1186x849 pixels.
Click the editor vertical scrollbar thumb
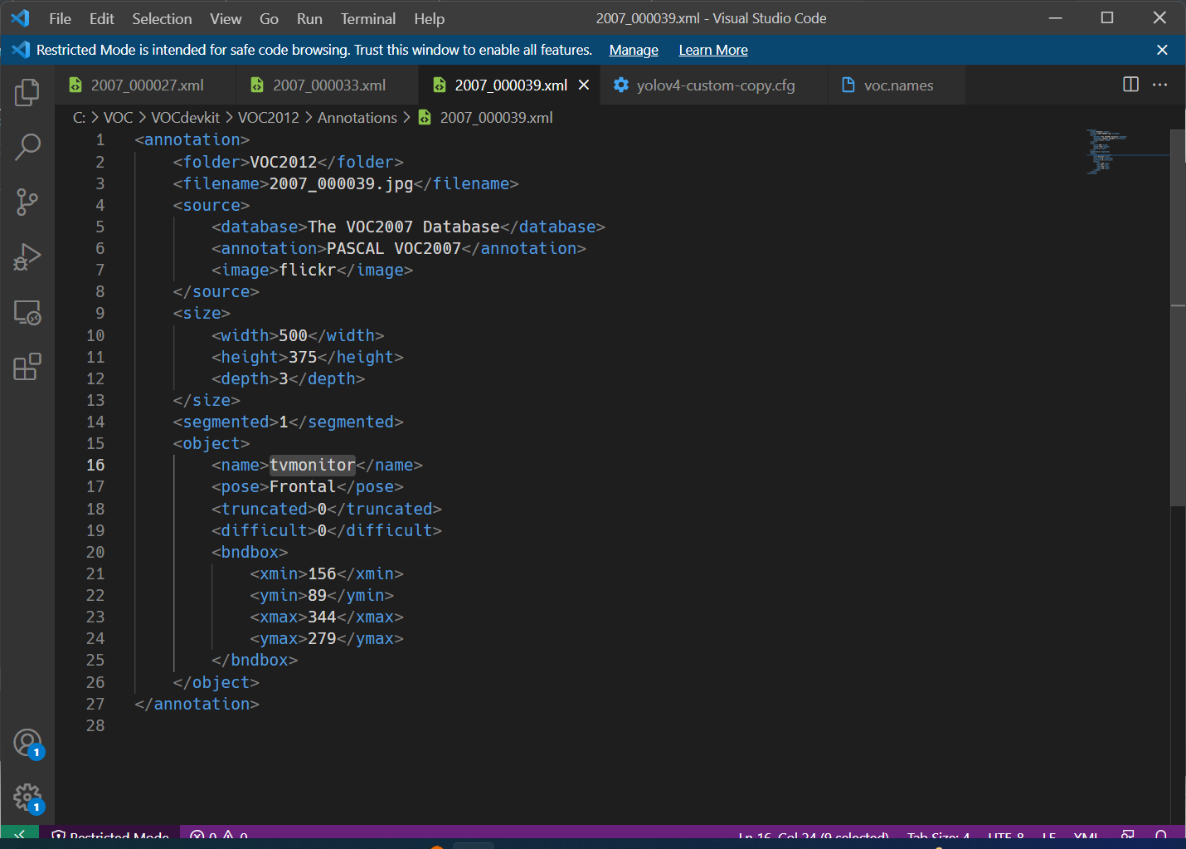pos(1178,317)
